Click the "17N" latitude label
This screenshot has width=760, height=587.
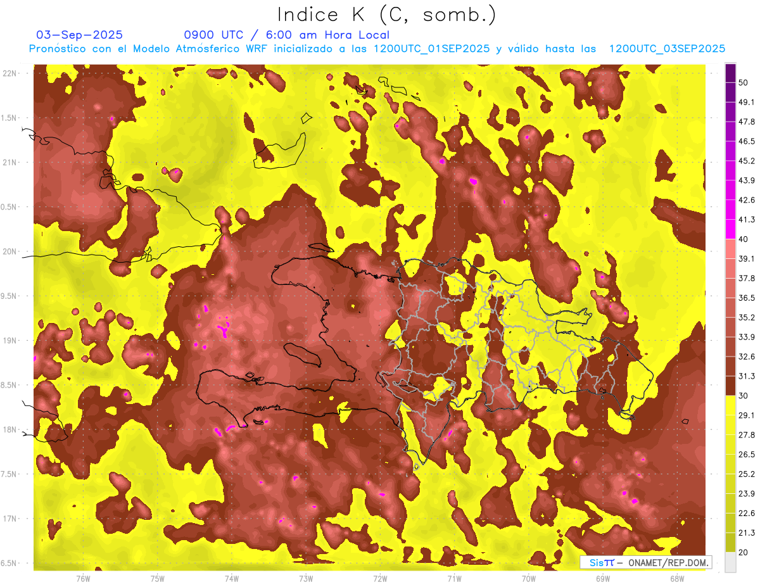pyautogui.click(x=9, y=519)
